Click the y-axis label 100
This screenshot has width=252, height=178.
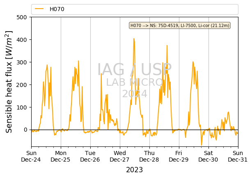pos(22,107)
